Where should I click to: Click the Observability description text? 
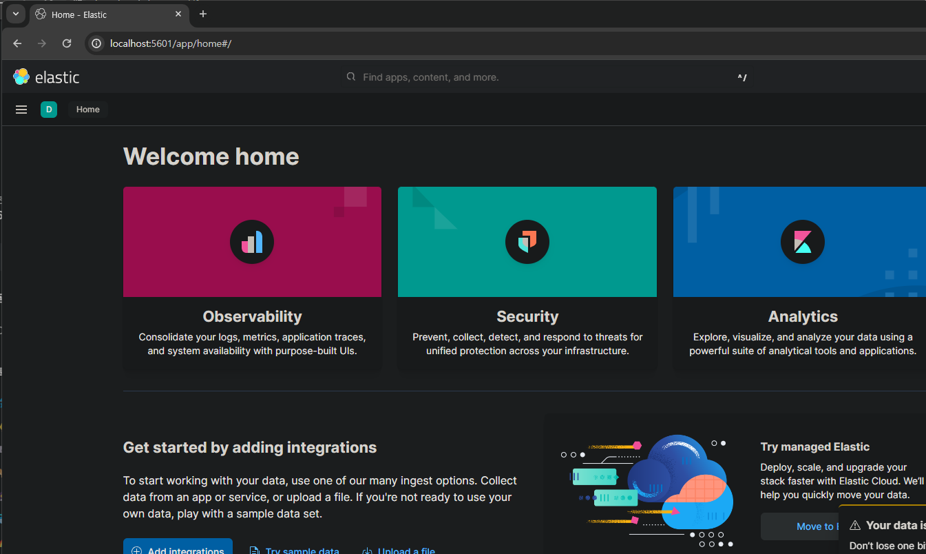(x=252, y=344)
